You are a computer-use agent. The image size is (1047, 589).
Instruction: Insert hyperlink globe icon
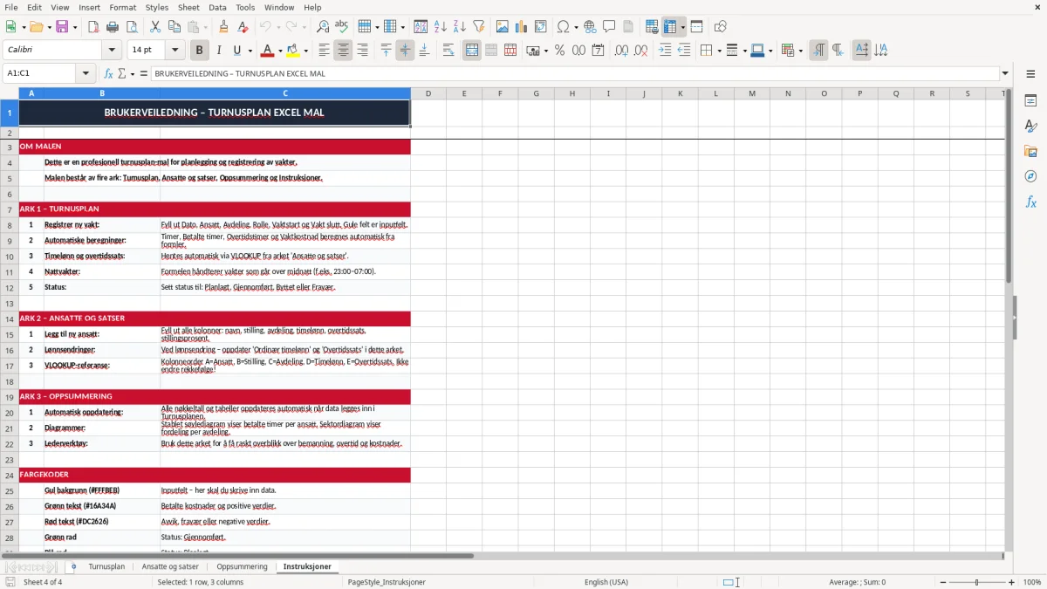(x=590, y=27)
